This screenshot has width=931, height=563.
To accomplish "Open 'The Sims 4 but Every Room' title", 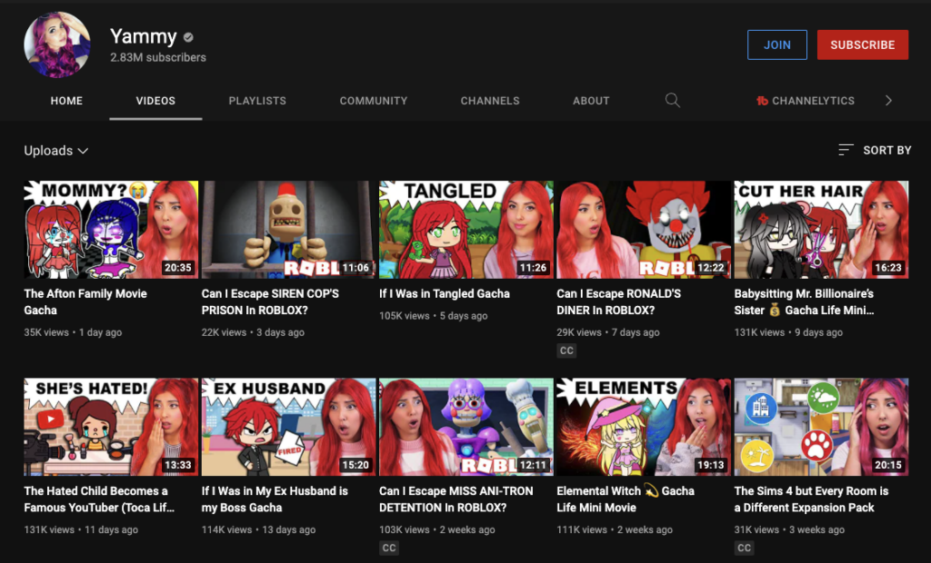I will pos(811,499).
